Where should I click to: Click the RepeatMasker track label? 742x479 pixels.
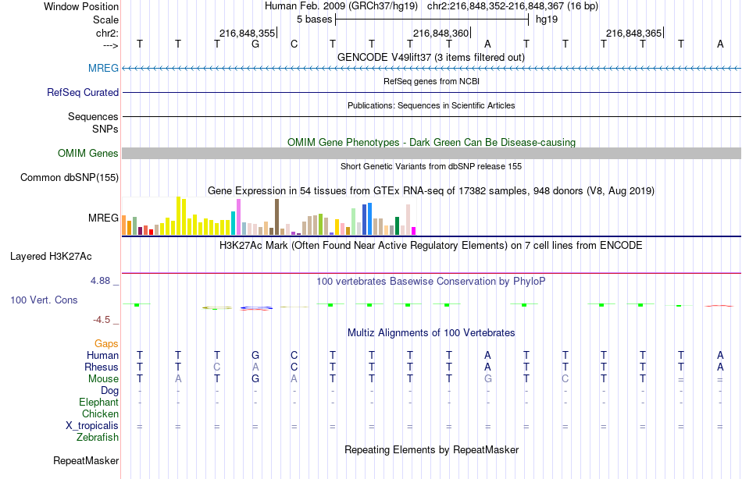click(86, 460)
